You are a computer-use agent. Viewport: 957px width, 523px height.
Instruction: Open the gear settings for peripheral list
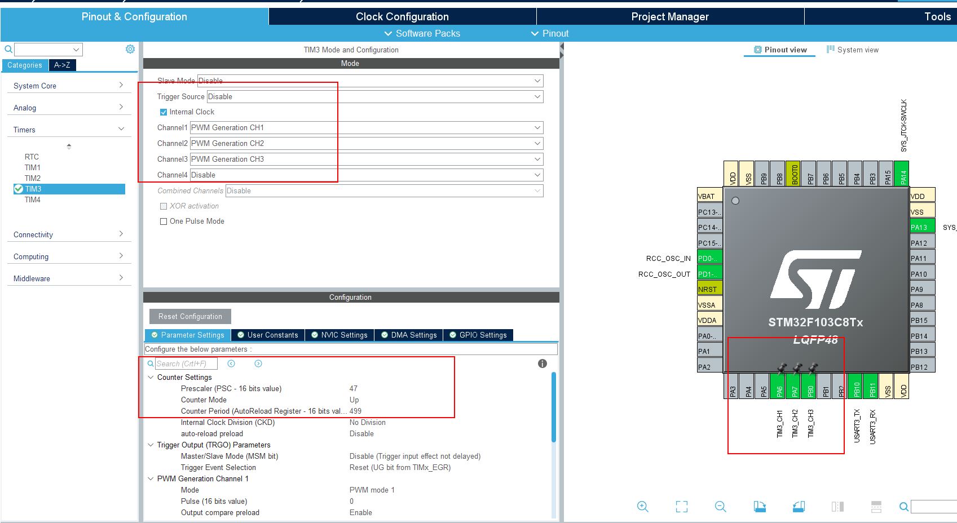pos(130,49)
